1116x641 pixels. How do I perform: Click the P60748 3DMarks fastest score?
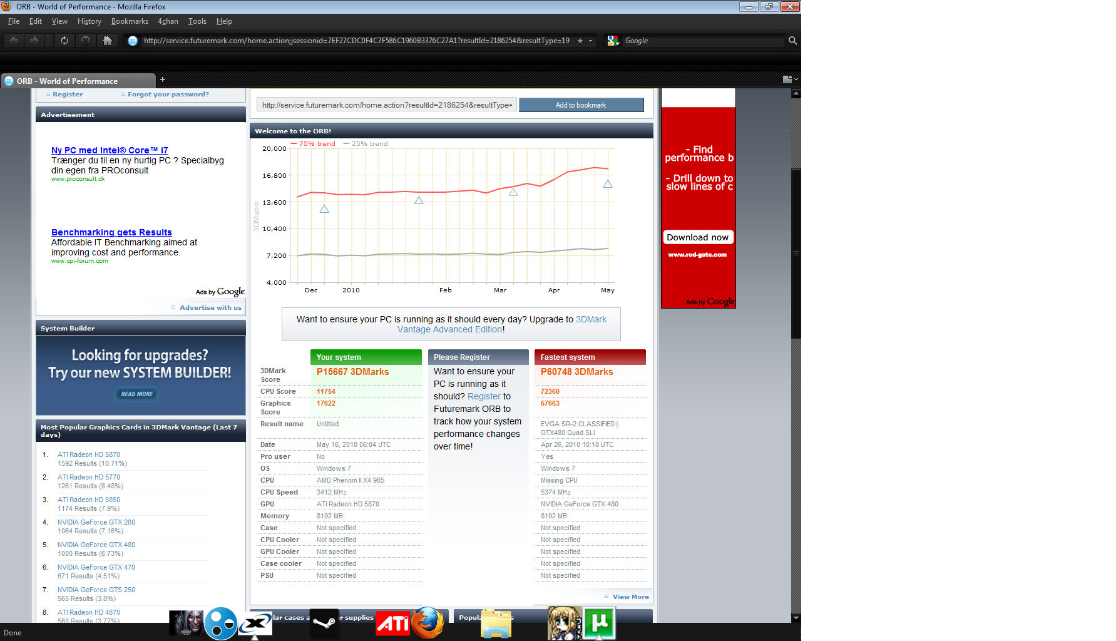coord(576,372)
